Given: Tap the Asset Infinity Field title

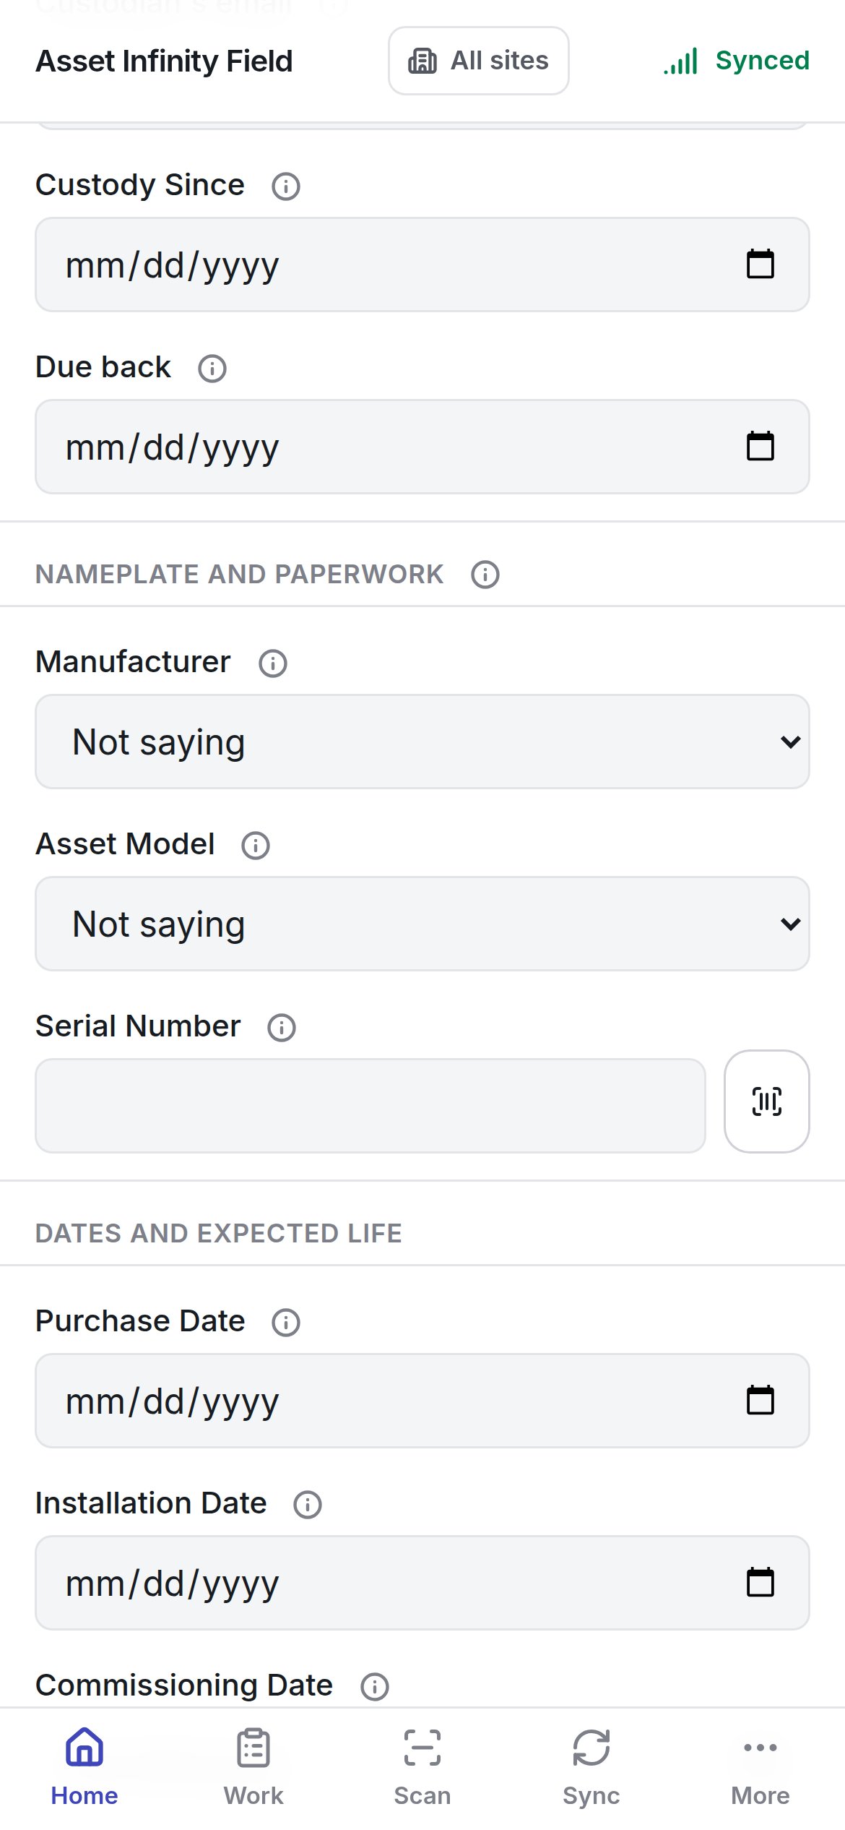Looking at the screenshot, I should pyautogui.click(x=165, y=61).
